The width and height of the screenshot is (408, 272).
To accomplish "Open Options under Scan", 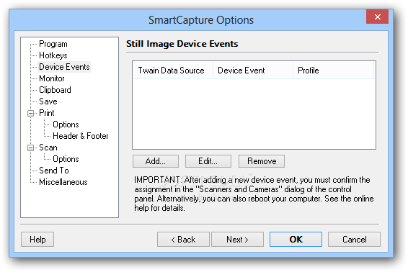I will pyautogui.click(x=66, y=159).
